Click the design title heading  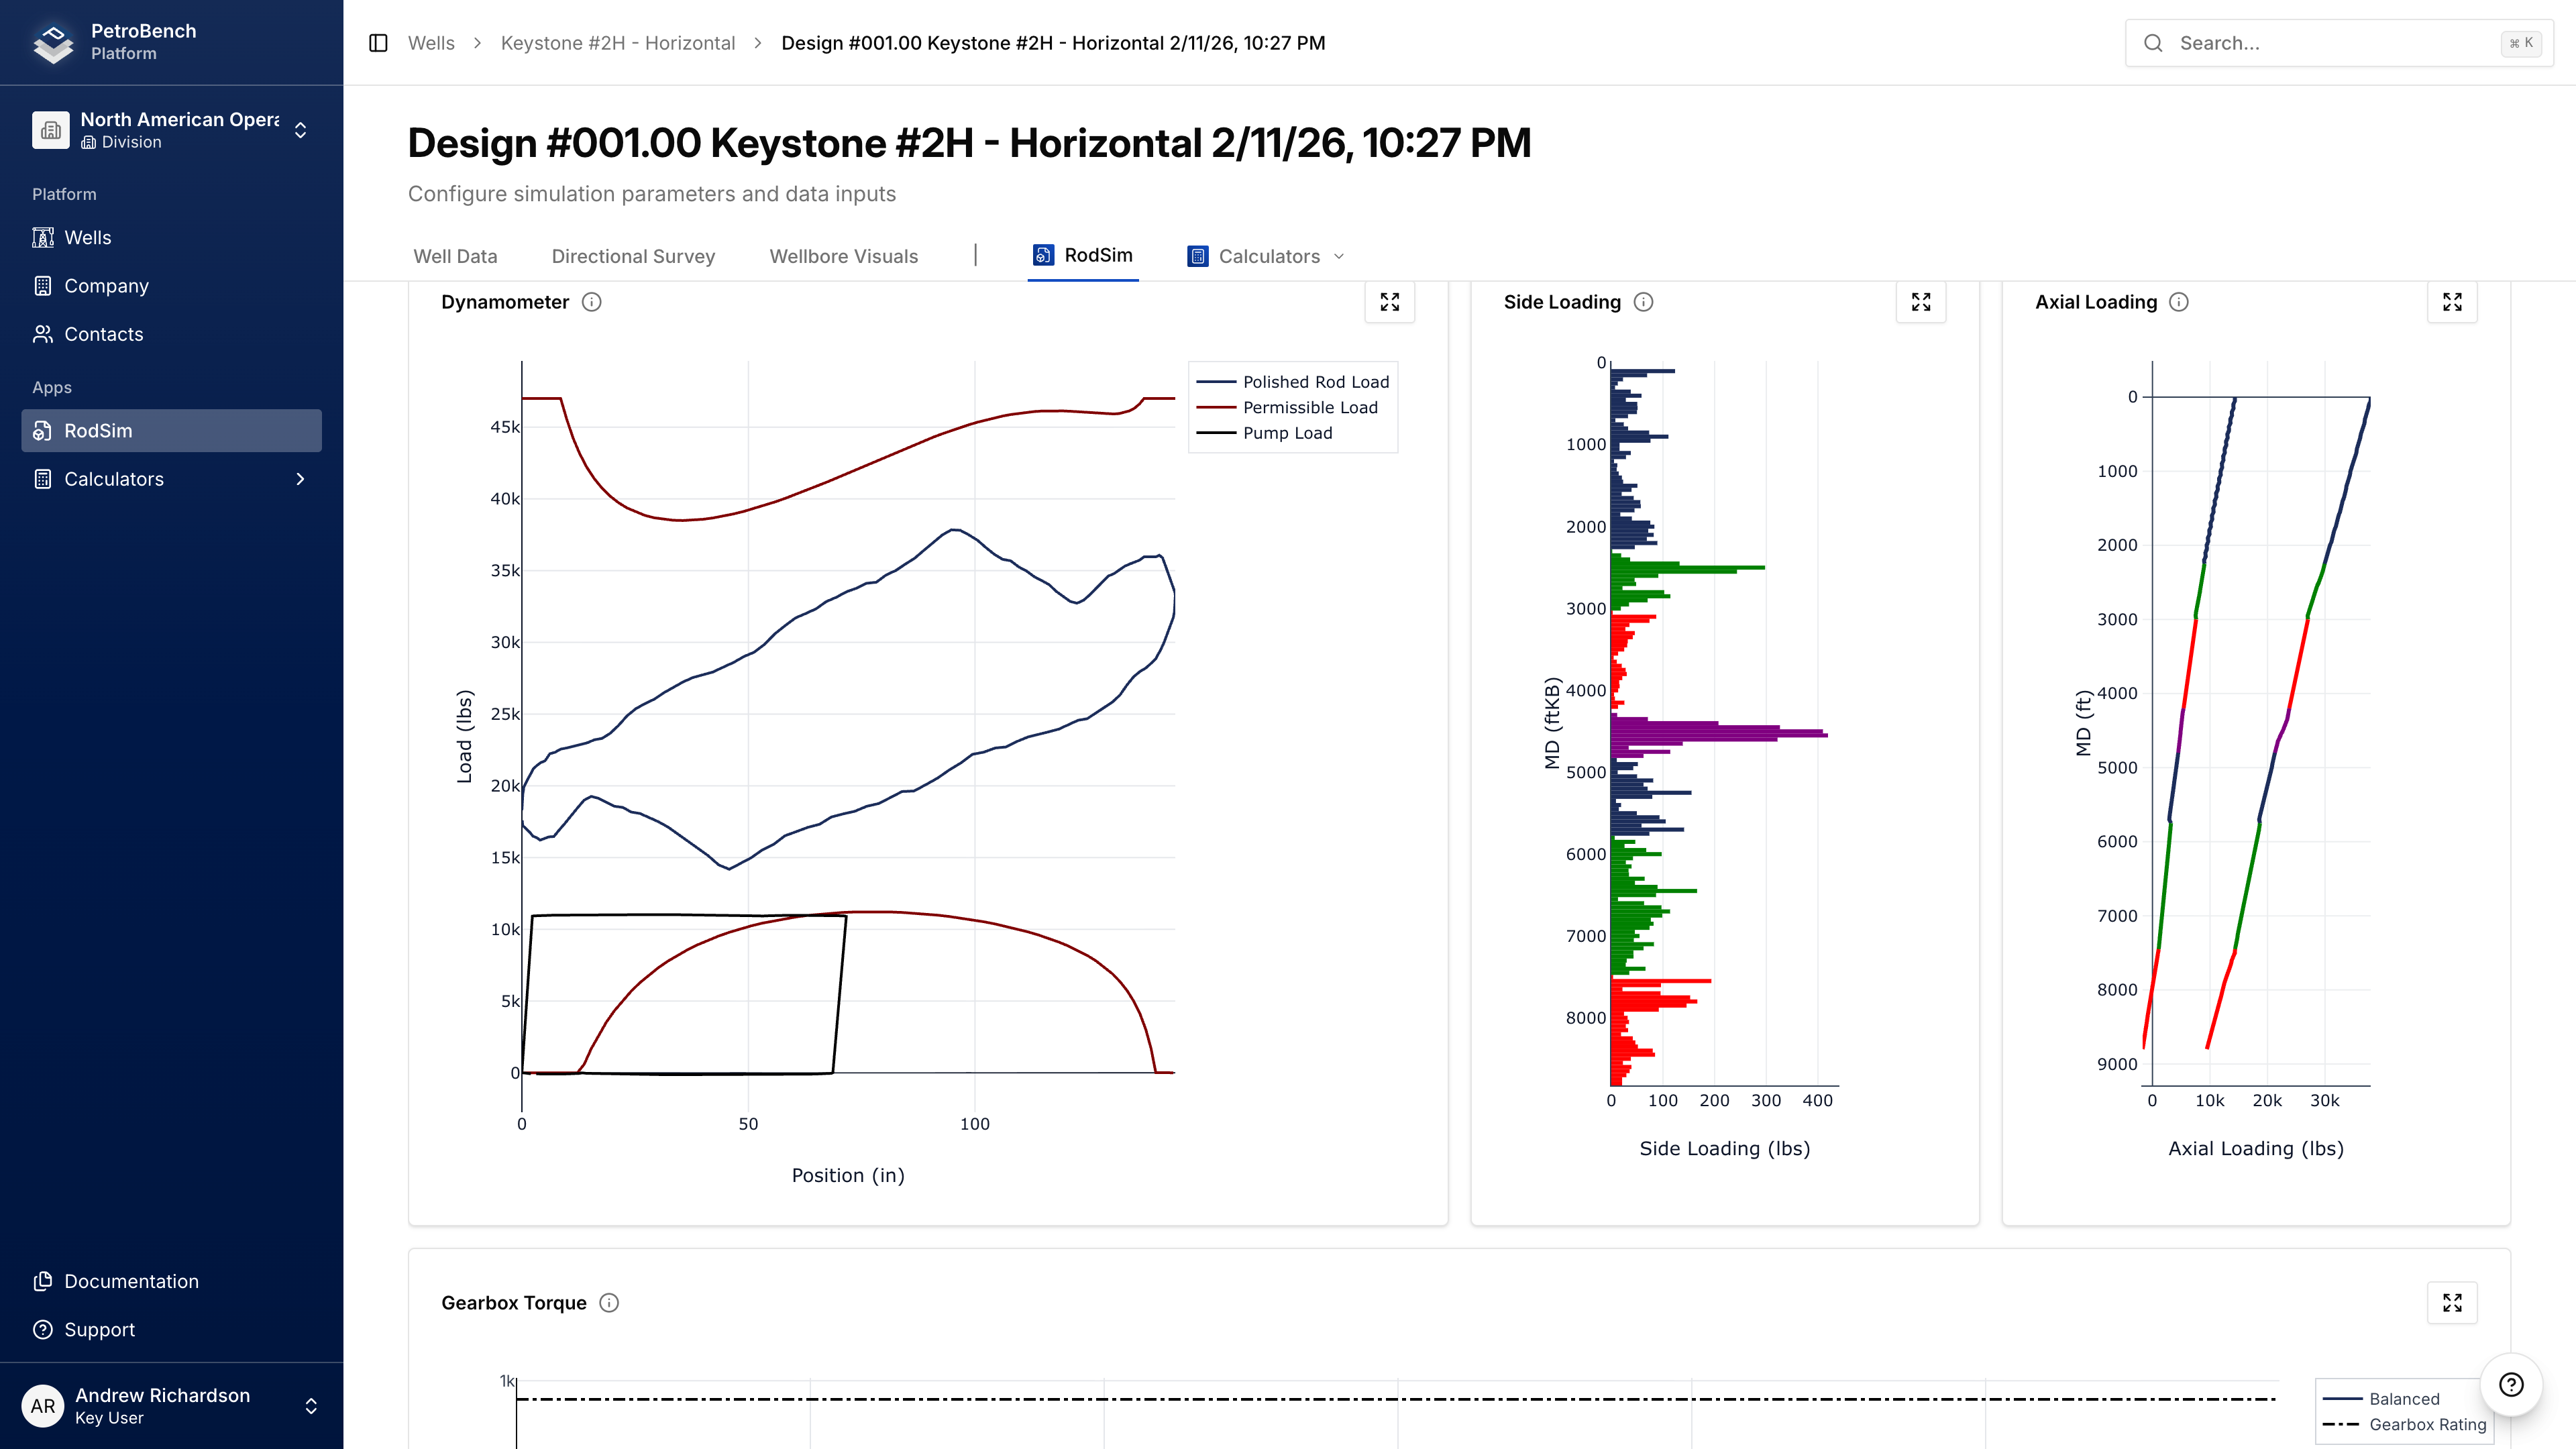click(969, 143)
